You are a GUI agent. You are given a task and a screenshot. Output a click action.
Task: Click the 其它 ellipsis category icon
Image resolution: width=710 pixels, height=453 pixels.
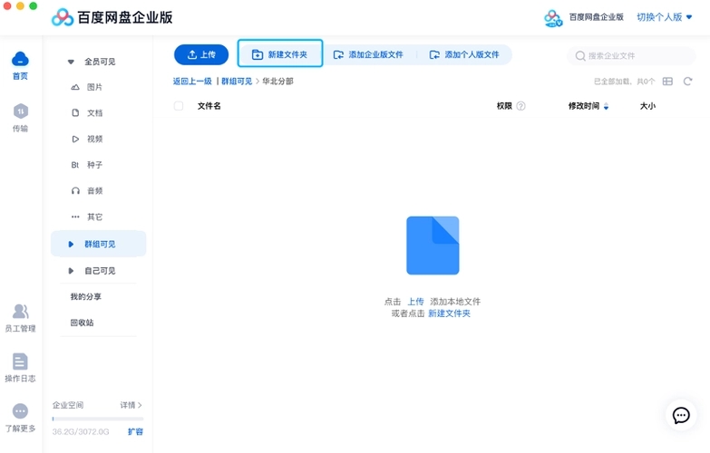click(75, 217)
